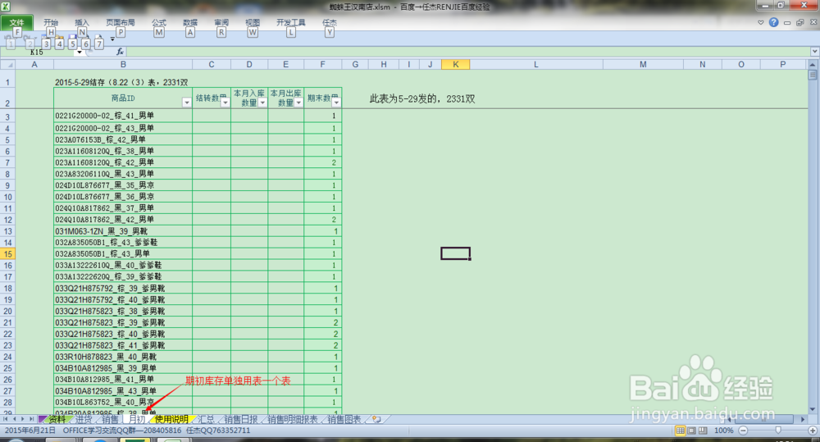
Task: Expand the formula bar with the arrow
Action: pos(815,52)
